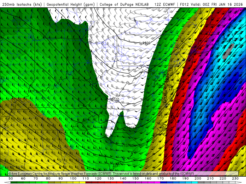Viewport: 246px width, 184px height.
Task: Click the 120 value on the color scale
Action: (x=98, y=178)
